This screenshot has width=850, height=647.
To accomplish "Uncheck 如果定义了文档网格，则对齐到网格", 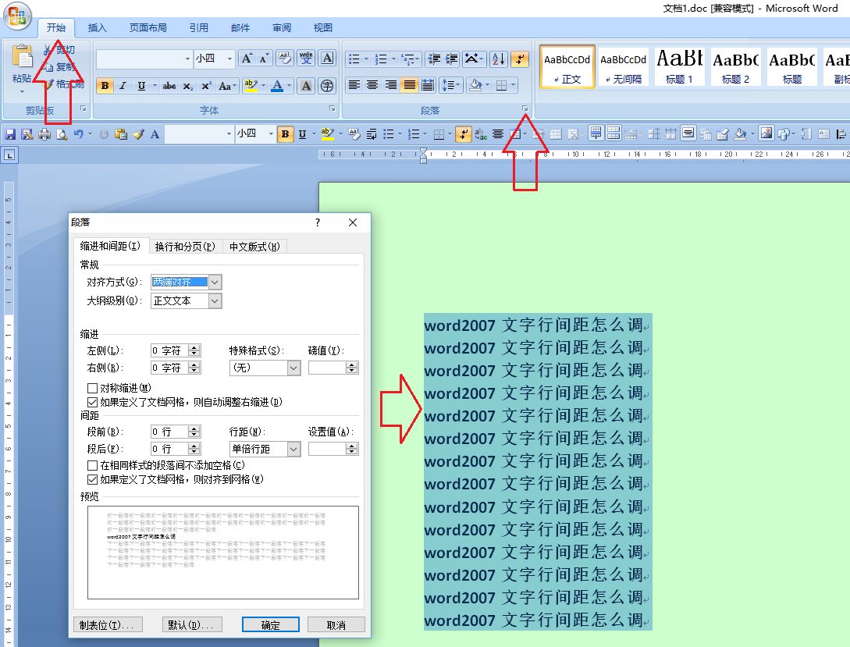I will (92, 479).
